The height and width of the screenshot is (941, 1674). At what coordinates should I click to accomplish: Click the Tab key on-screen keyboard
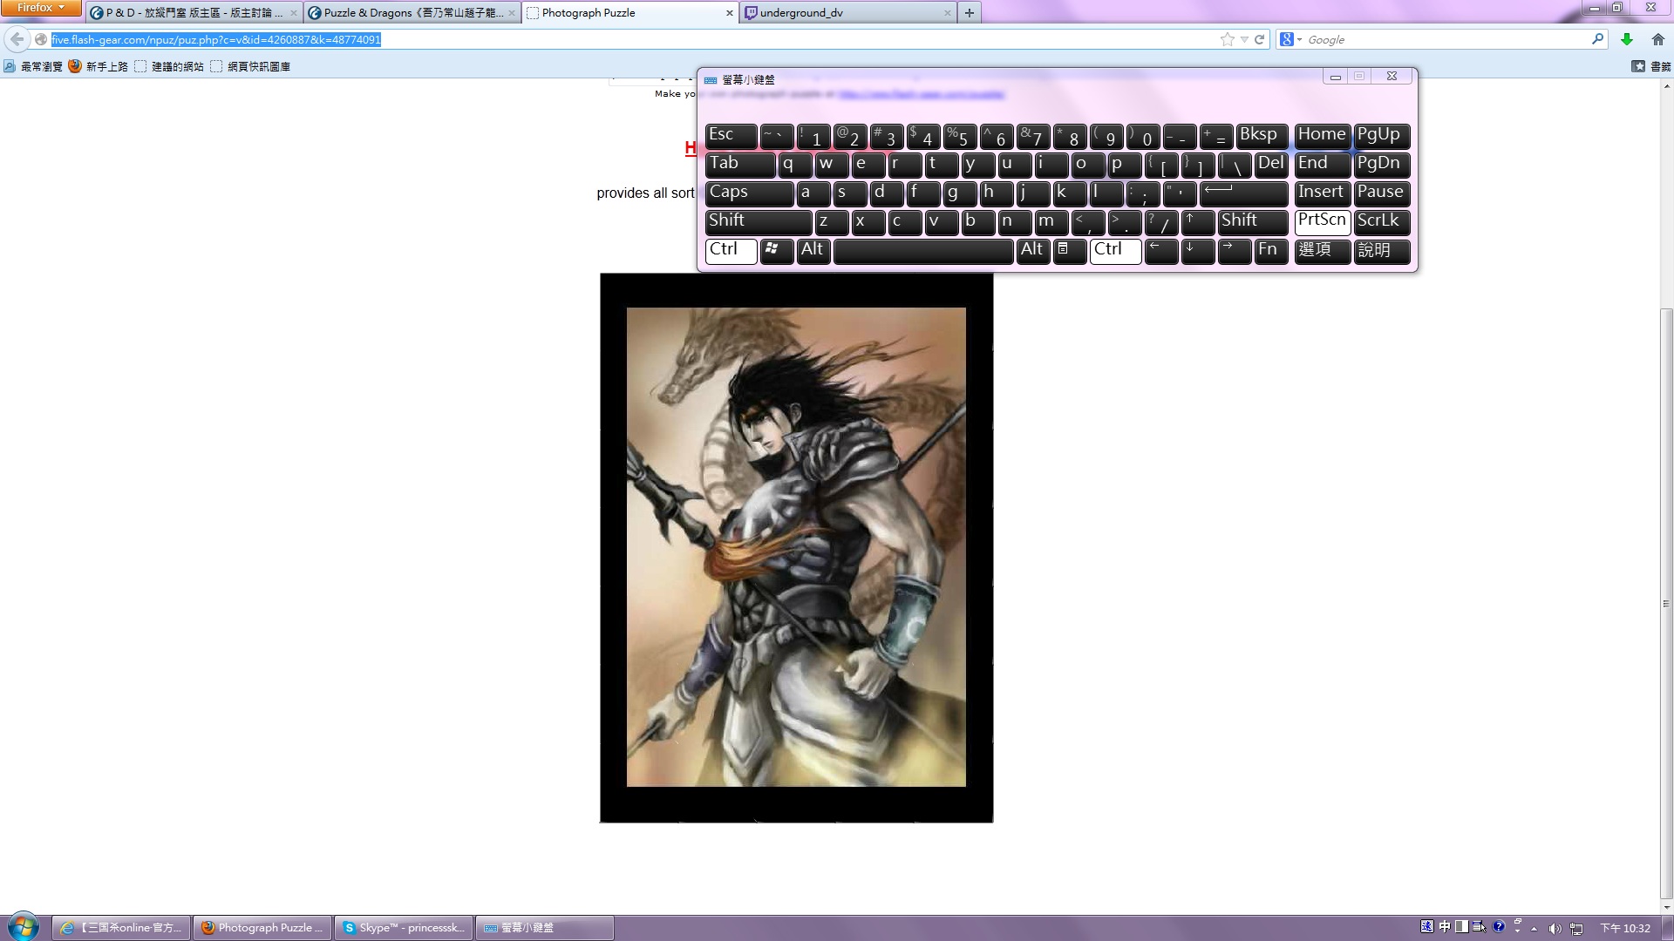(739, 164)
